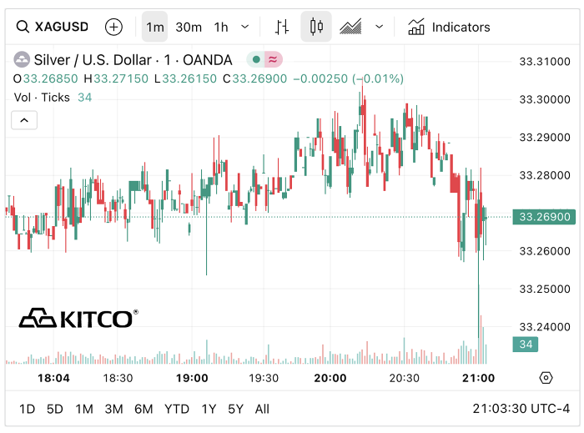Expand the timeframe interval dropdown
The height and width of the screenshot is (433, 584).
(244, 27)
